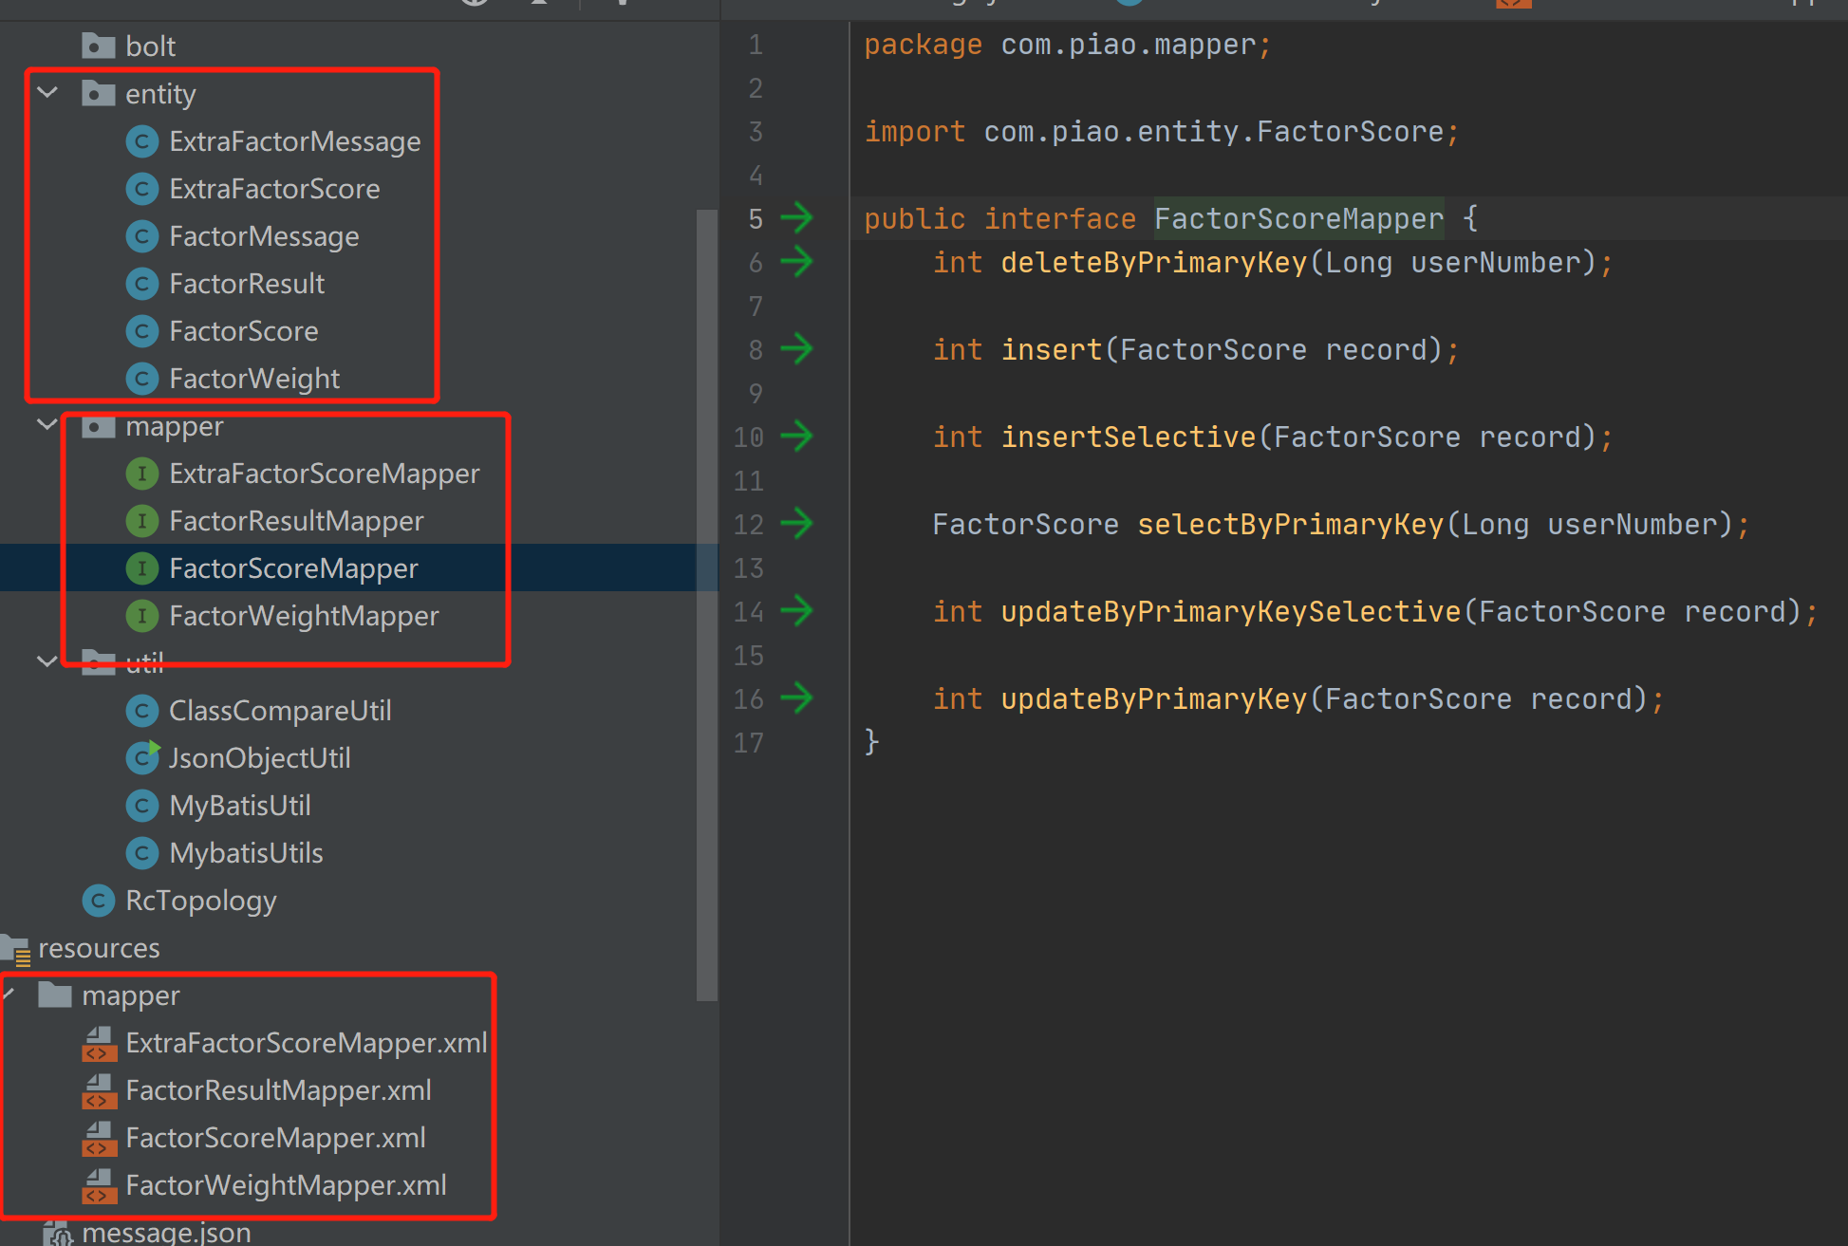This screenshot has height=1246, width=1848.
Task: Open message.json resource file
Action: [166, 1233]
